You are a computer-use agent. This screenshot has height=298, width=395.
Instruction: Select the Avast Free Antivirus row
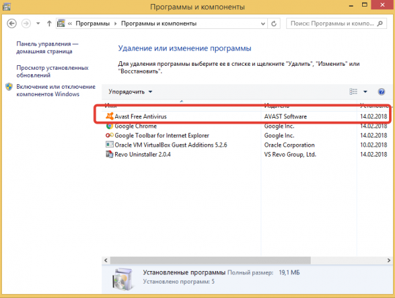(246, 116)
